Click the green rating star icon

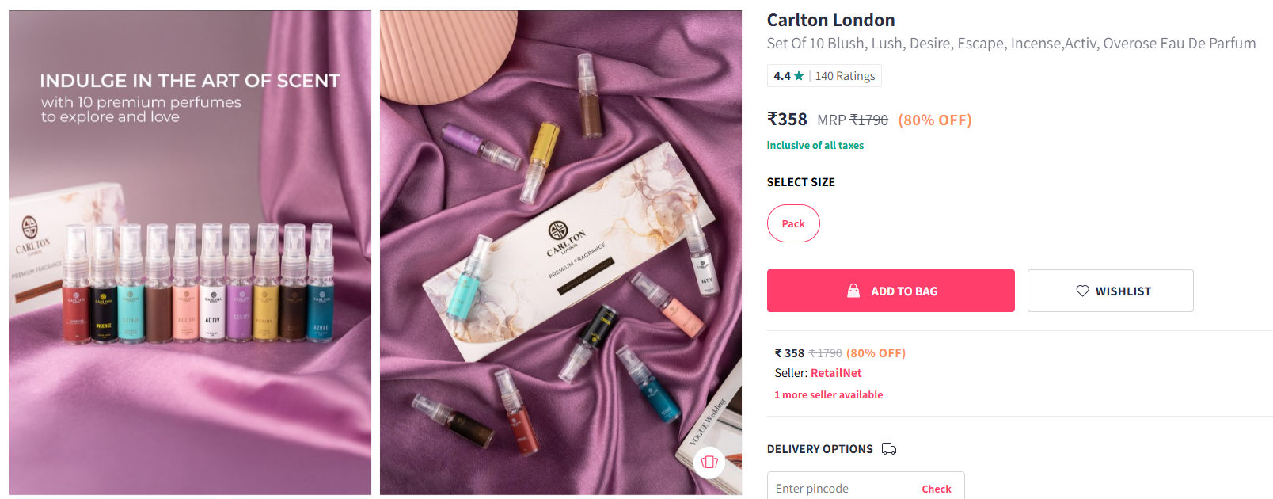[799, 76]
